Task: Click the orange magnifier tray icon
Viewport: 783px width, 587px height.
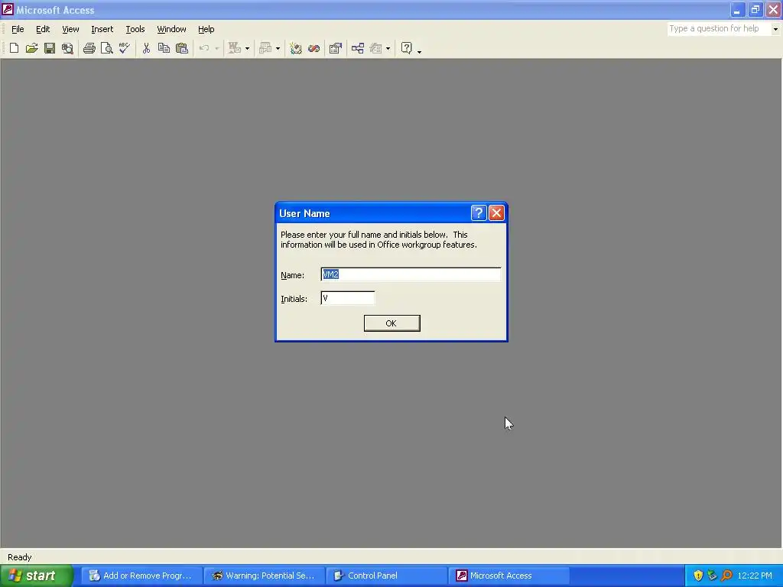Action: point(726,576)
